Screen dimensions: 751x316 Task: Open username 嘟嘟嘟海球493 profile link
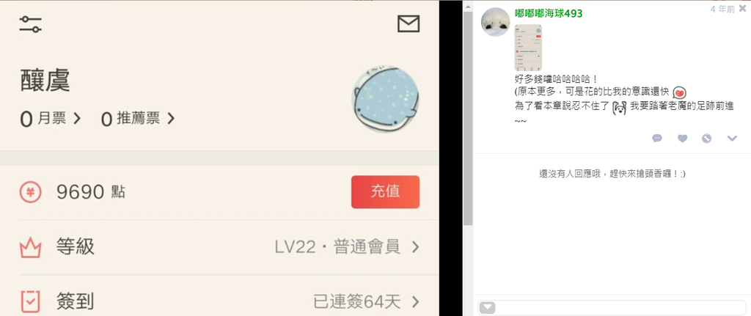pyautogui.click(x=549, y=13)
